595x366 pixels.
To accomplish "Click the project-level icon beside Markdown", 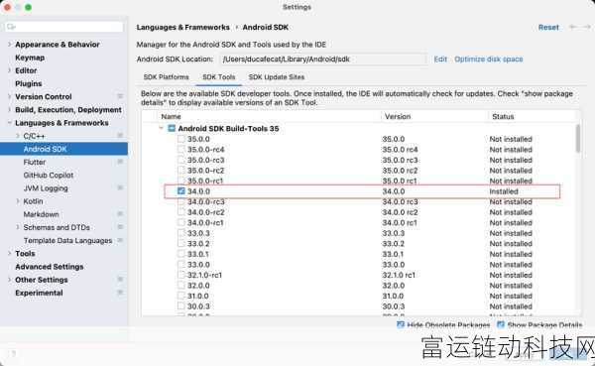I will [x=120, y=214].
